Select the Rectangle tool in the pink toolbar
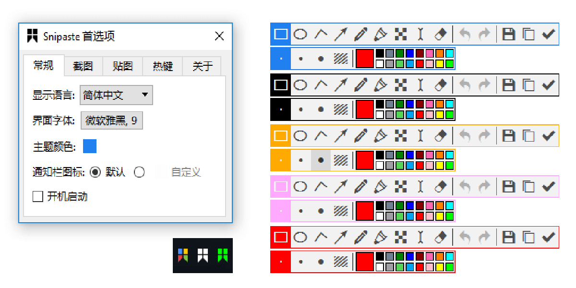576x288 pixels. click(281, 187)
